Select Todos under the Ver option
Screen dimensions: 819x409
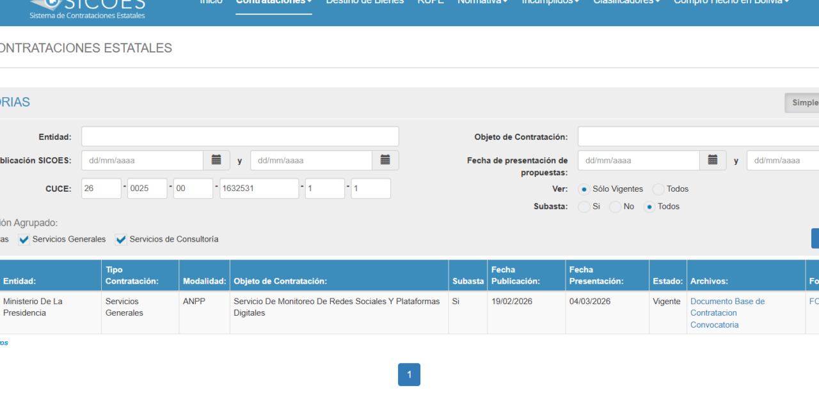click(x=658, y=189)
